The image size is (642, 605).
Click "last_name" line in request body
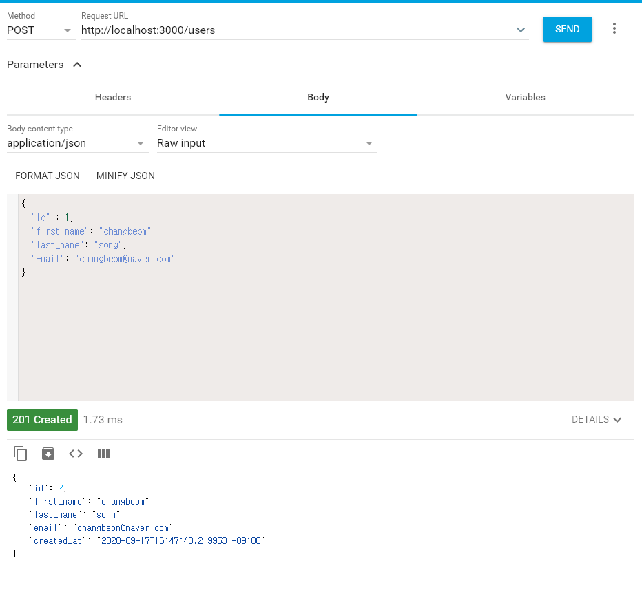click(x=79, y=245)
